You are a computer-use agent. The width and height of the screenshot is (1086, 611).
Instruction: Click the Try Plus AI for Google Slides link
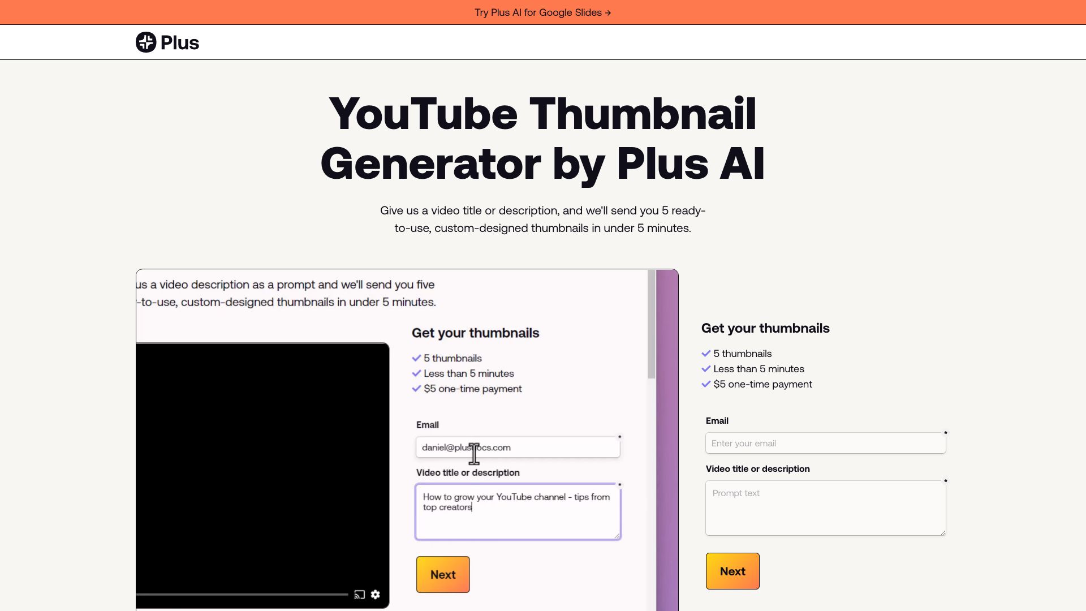pos(543,12)
